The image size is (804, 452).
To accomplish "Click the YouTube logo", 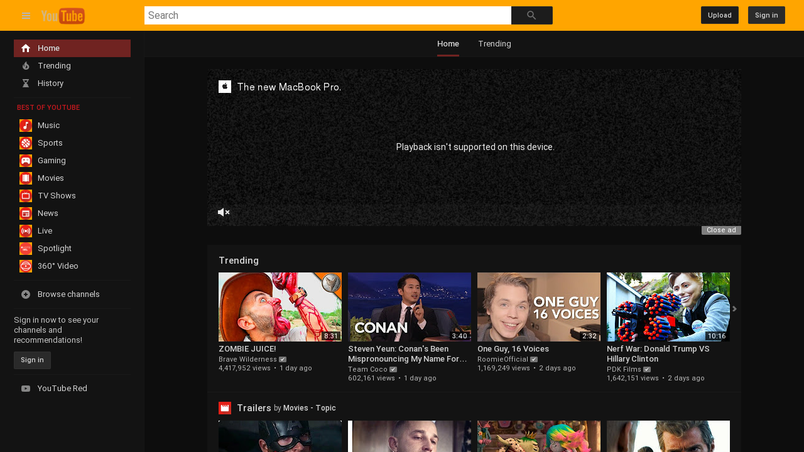I will tap(63, 15).
